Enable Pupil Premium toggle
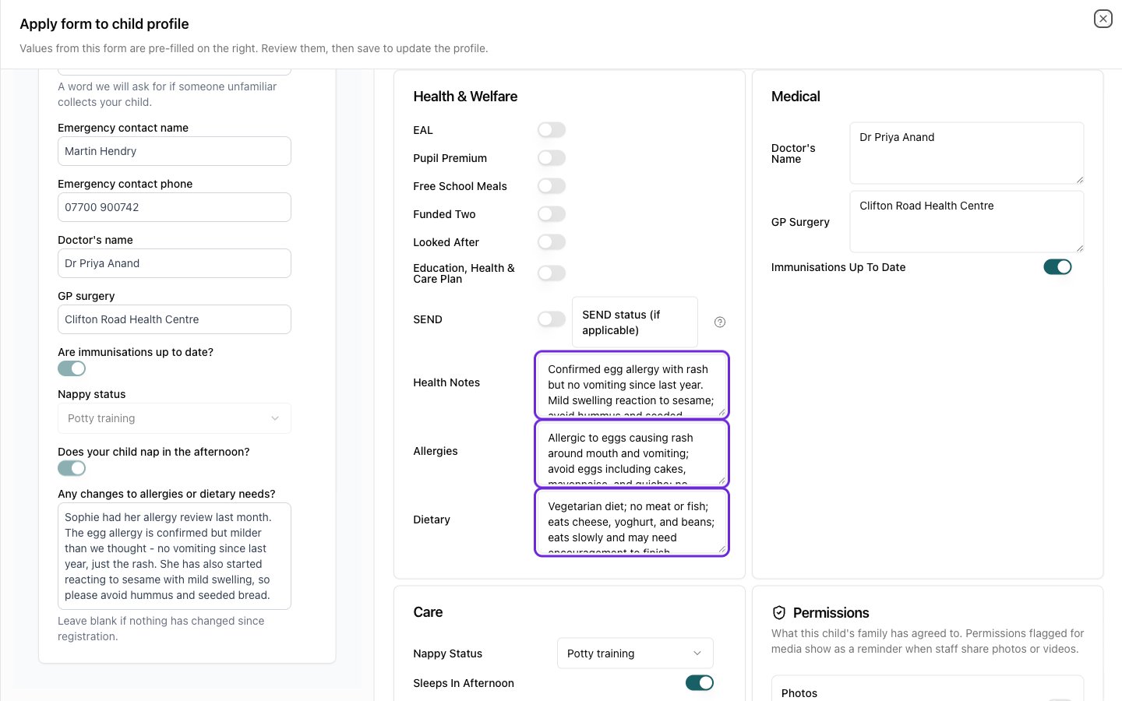Screen dimensions: 1122x701 click(x=552, y=158)
